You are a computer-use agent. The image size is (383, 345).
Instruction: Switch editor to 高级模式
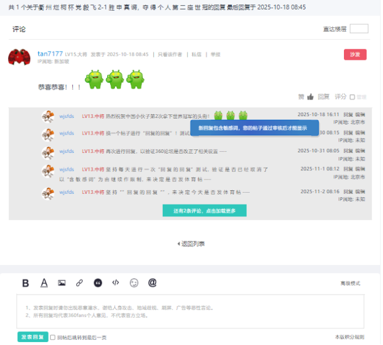point(350,283)
